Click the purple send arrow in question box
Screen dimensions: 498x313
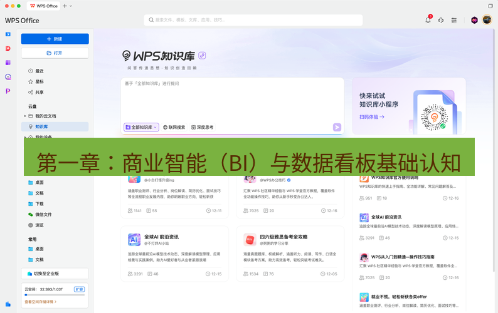tap(337, 127)
